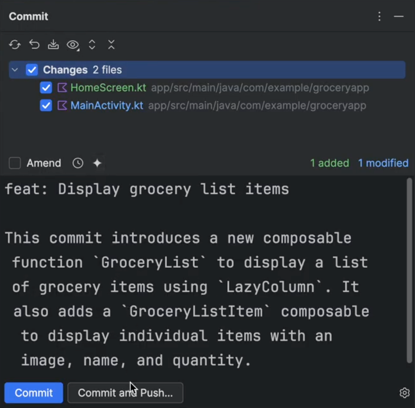Click the Commit button
This screenshot has height=408, width=415.
point(33,393)
